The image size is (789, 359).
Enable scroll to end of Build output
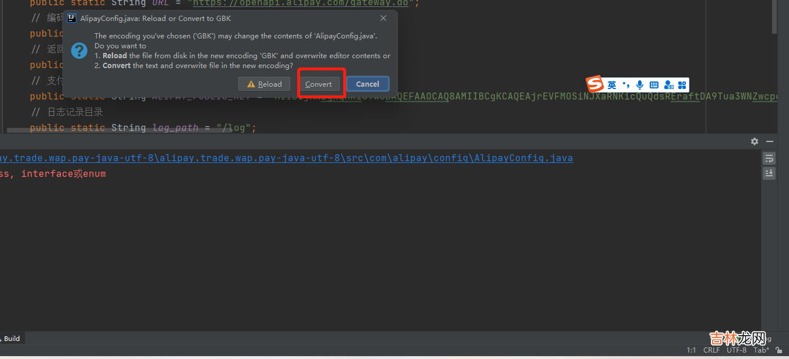pyautogui.click(x=769, y=173)
